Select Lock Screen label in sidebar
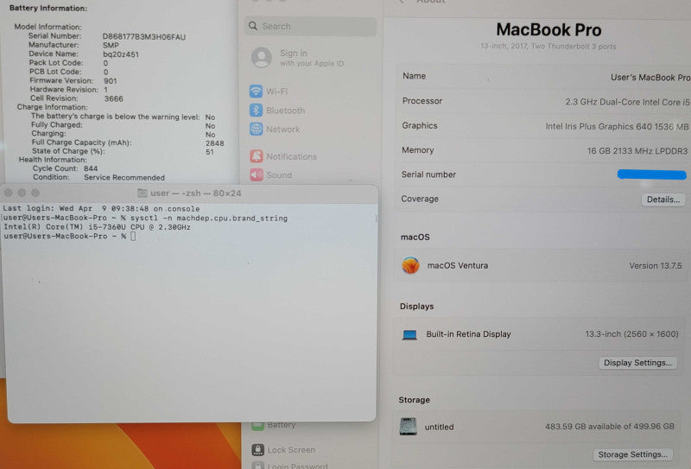Screen dimensions: 691x469 pos(291,450)
